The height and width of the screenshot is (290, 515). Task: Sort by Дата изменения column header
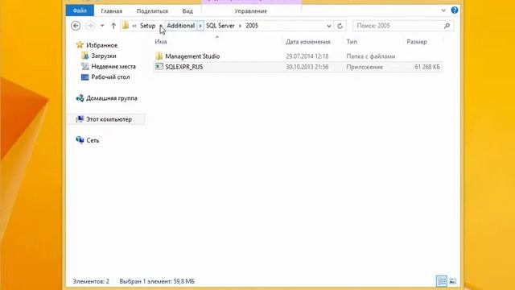(x=307, y=42)
